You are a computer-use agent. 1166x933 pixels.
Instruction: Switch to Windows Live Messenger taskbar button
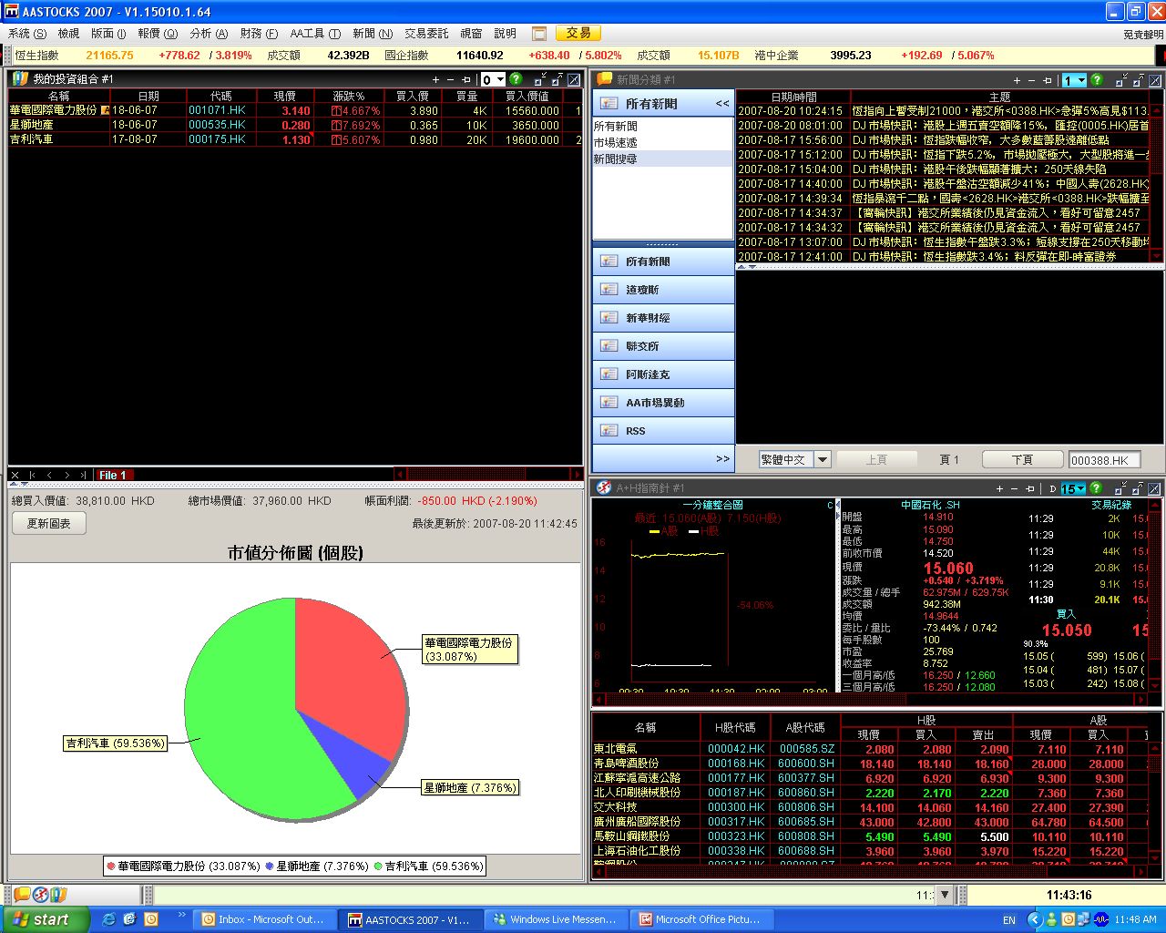click(x=556, y=920)
